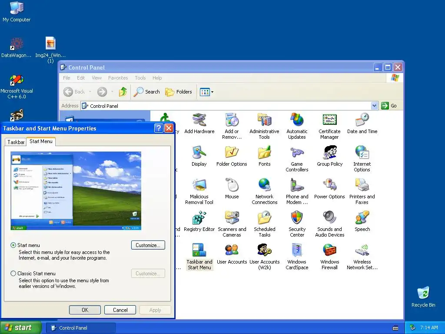Click the system tray clock
The width and height of the screenshot is (445, 334).
[x=429, y=328]
